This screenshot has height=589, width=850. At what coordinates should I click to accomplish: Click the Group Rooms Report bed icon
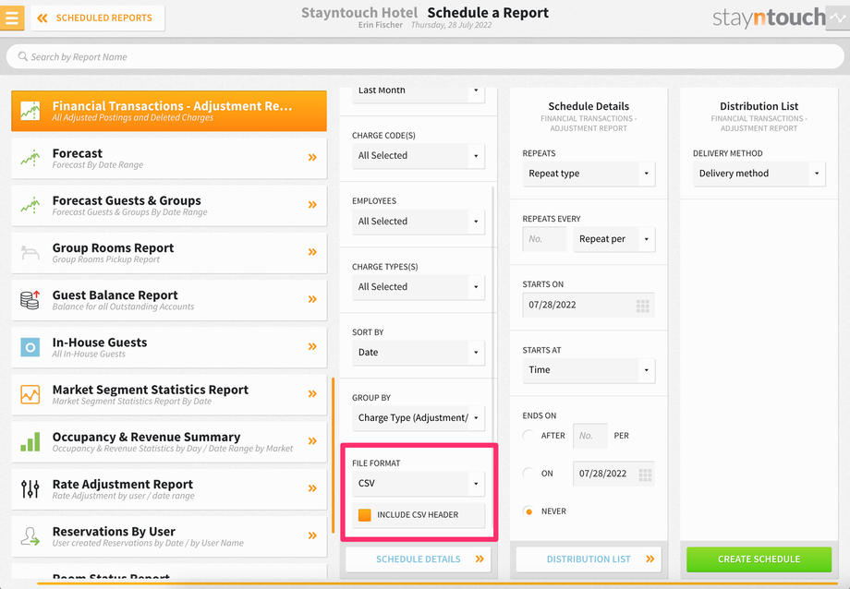[30, 253]
